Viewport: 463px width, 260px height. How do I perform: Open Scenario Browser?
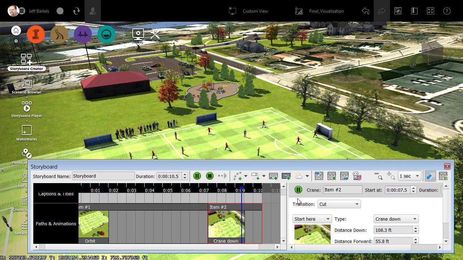pos(26,86)
